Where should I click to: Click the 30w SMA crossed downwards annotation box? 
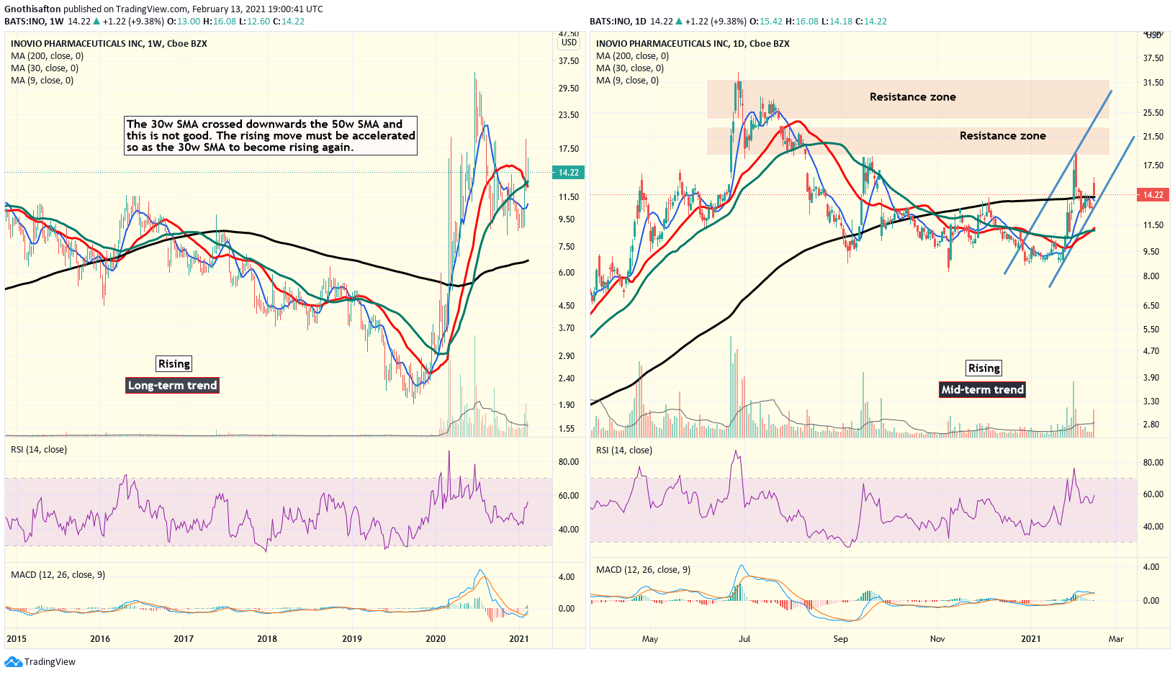[271, 135]
